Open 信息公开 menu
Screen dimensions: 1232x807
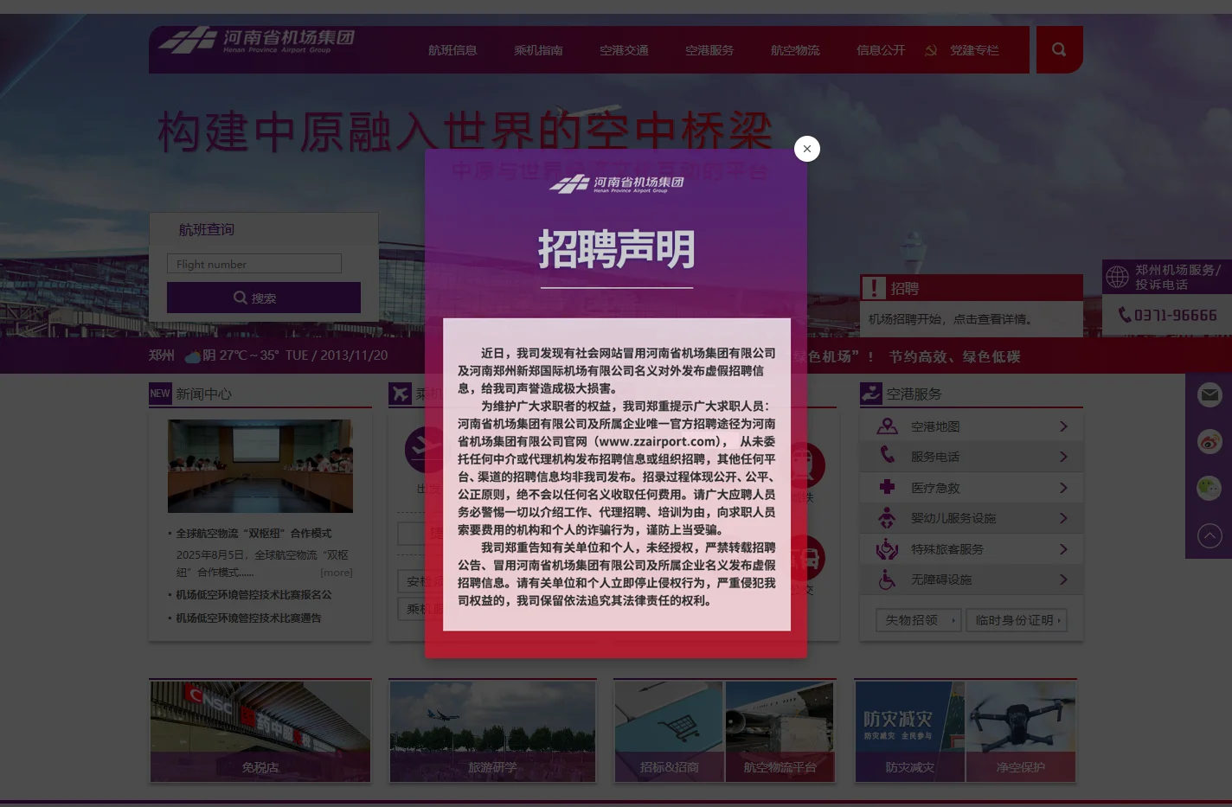881,50
